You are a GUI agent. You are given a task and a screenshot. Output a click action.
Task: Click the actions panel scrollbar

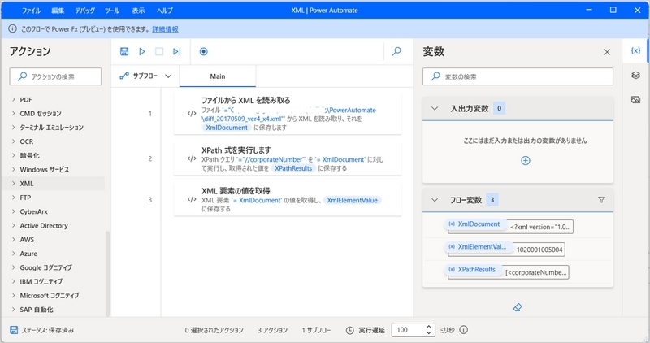coord(107,274)
